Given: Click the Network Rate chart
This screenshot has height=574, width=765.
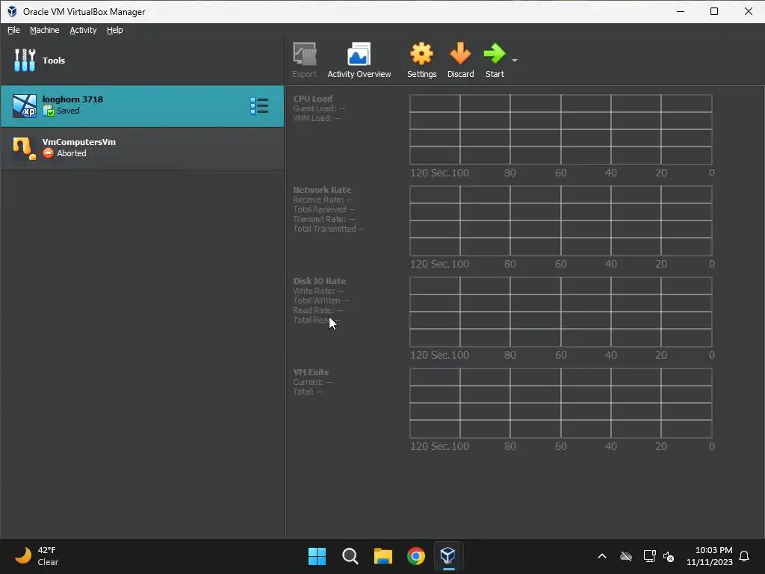Looking at the screenshot, I should [x=561, y=220].
